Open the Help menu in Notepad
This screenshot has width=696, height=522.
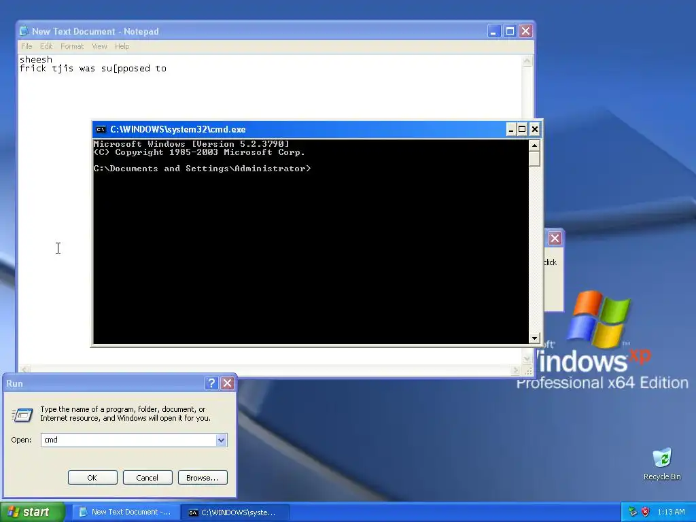click(x=122, y=46)
